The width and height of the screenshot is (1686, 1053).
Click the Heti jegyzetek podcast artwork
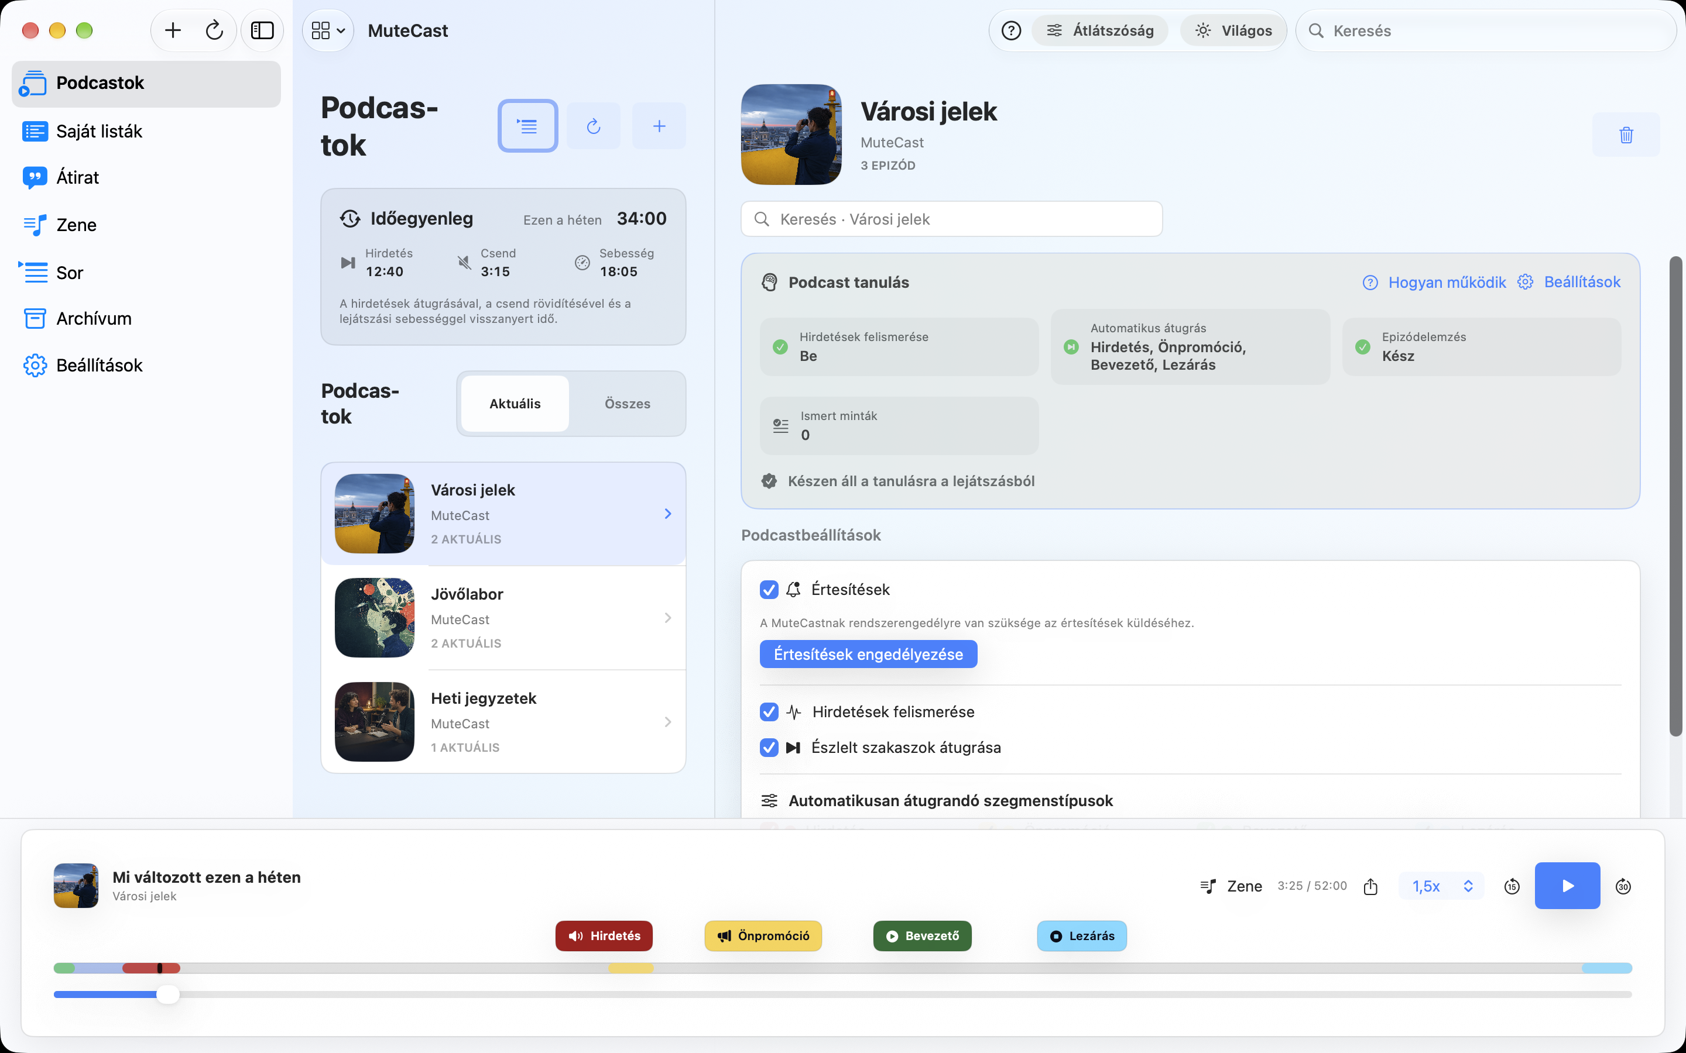(375, 721)
